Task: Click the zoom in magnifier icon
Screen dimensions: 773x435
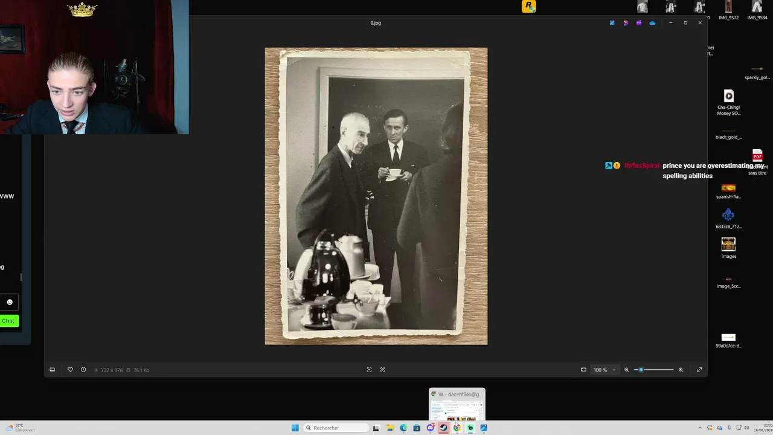Action: tap(681, 370)
